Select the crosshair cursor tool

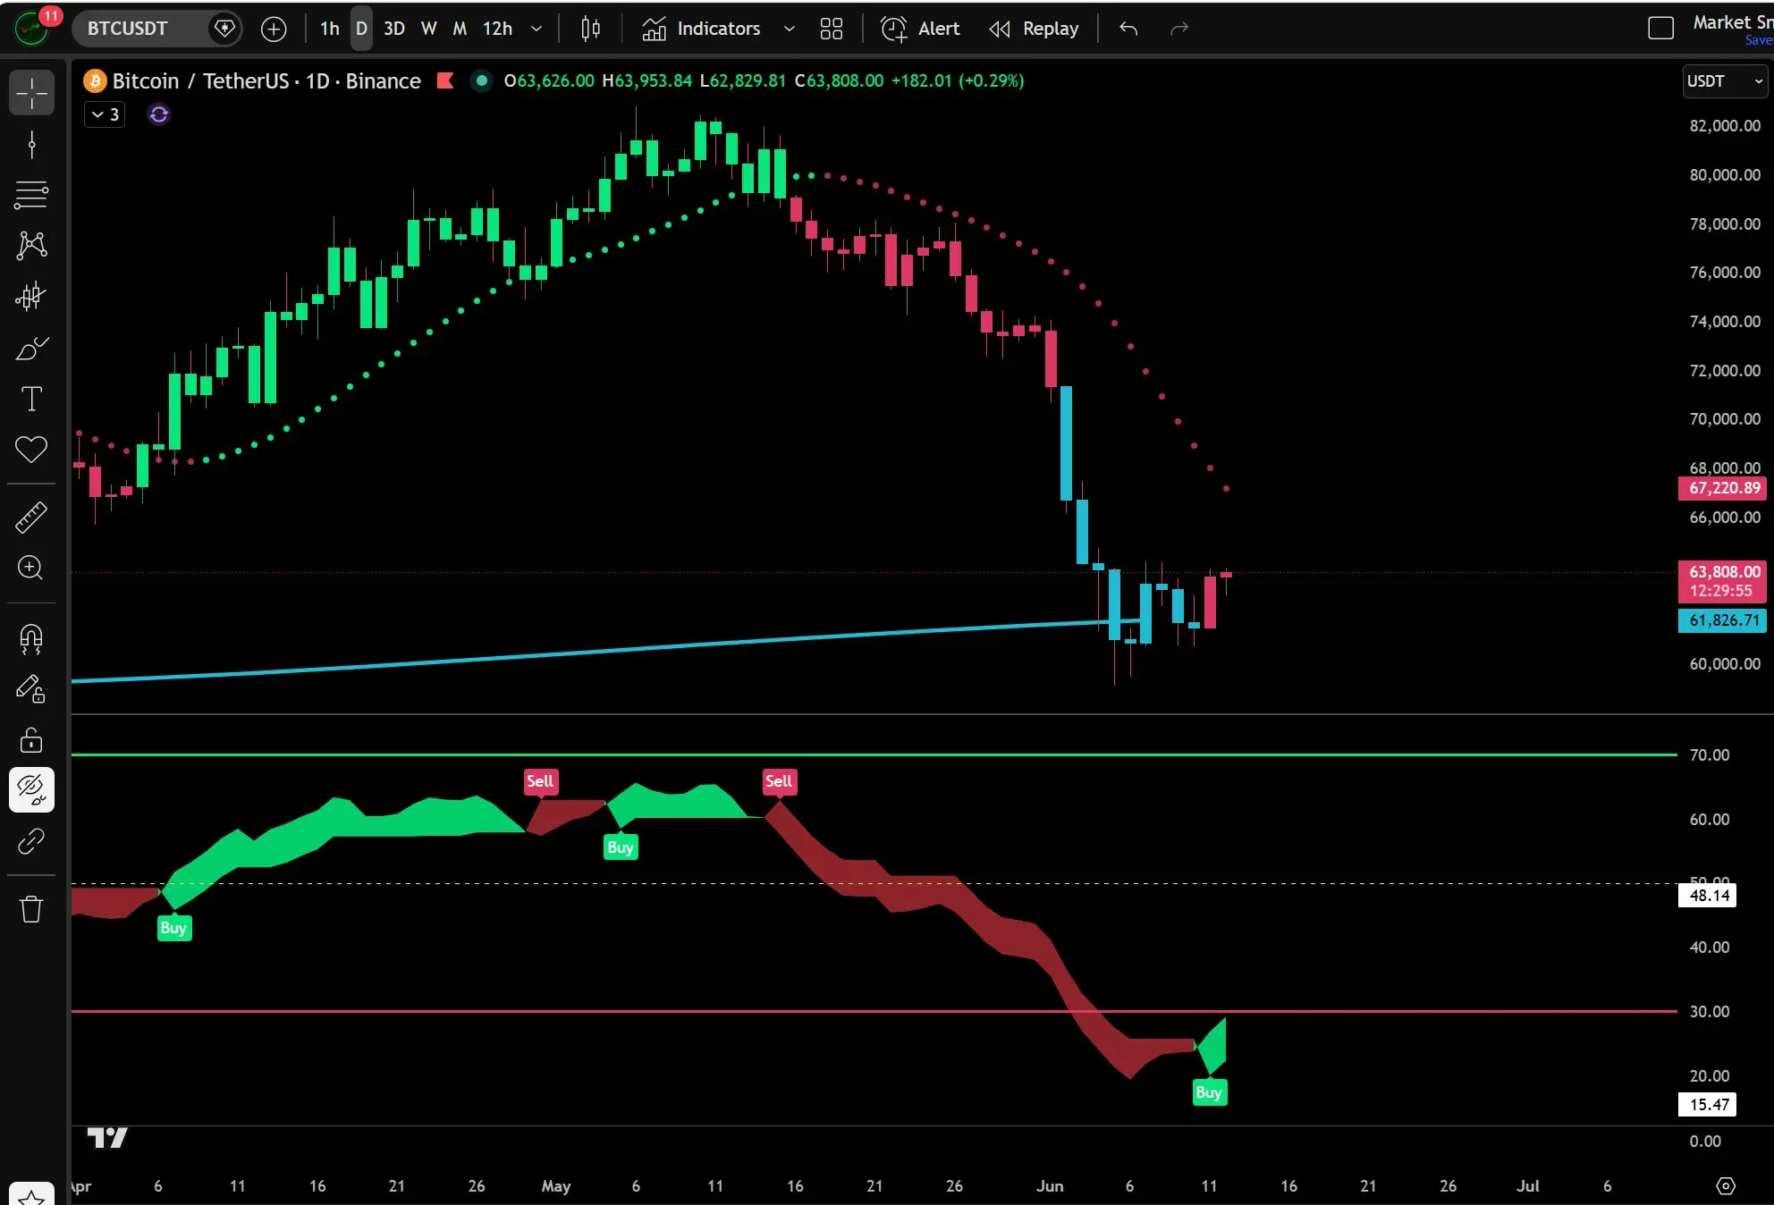[x=31, y=93]
